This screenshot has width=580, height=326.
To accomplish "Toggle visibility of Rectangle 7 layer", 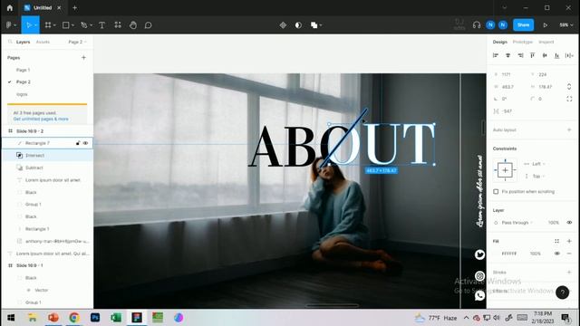I will pyautogui.click(x=85, y=143).
